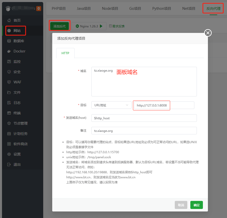
Task: Click the 发送域名(host) input field
Action: (144, 118)
